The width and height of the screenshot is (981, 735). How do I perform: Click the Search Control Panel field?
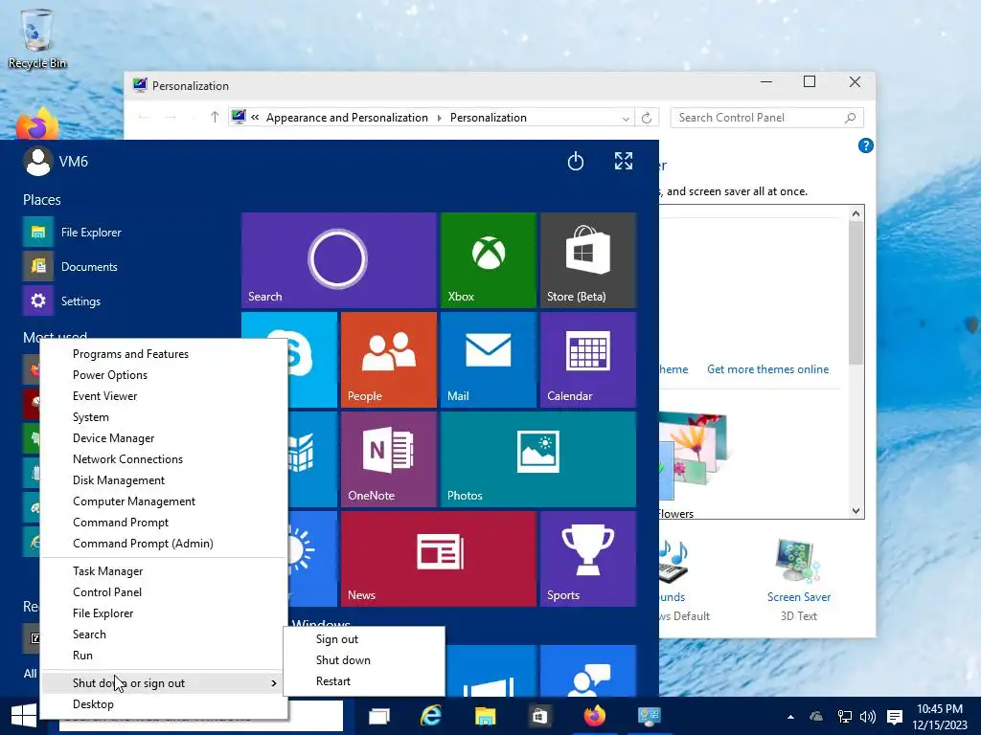point(767,118)
